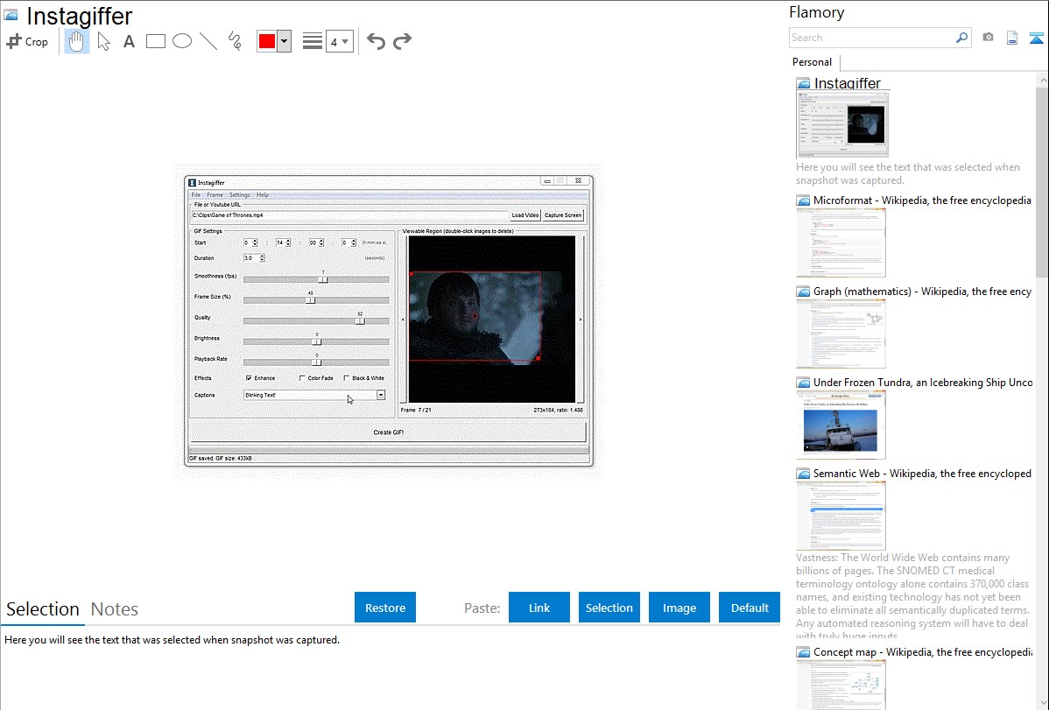Choose the Text annotation tool
This screenshot has width=1049, height=710.
129,41
